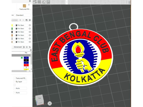Open the gray filament PLA Basic dropdown
Viewport: 143px width, 107px height.
click(x=21, y=39)
